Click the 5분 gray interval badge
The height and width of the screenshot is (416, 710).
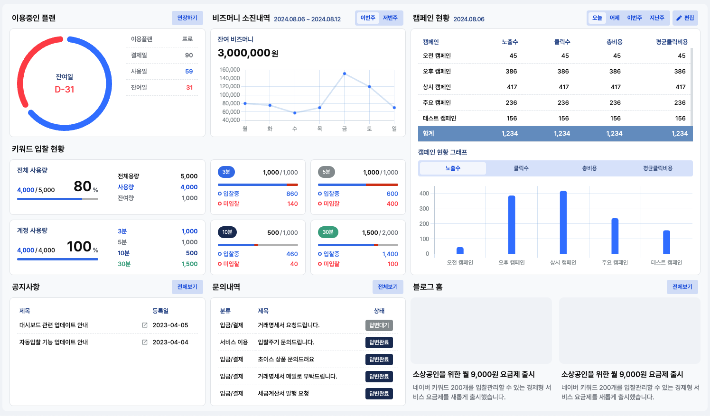point(327,172)
